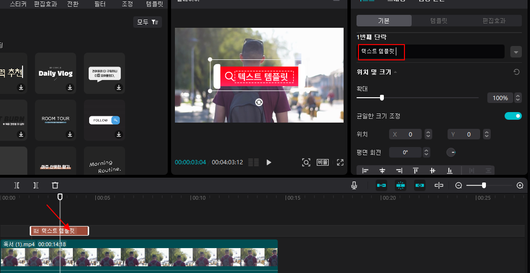530x273 pixels.
Task: Select the 텍스트 템플릿 clip on timeline
Action: [59, 231]
